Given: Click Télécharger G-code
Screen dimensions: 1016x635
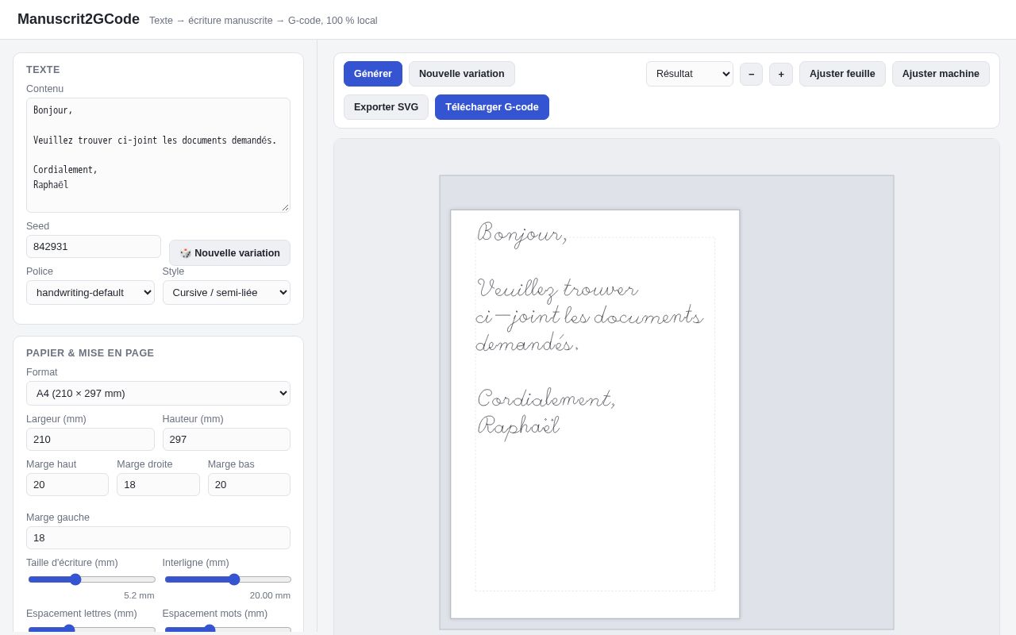Looking at the screenshot, I should 492,107.
